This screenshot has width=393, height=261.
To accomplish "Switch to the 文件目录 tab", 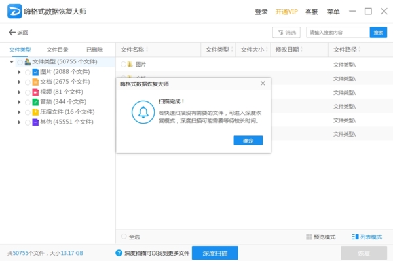I will click(58, 50).
